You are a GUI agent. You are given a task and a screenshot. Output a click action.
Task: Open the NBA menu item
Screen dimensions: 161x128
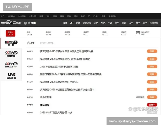pos(103,23)
